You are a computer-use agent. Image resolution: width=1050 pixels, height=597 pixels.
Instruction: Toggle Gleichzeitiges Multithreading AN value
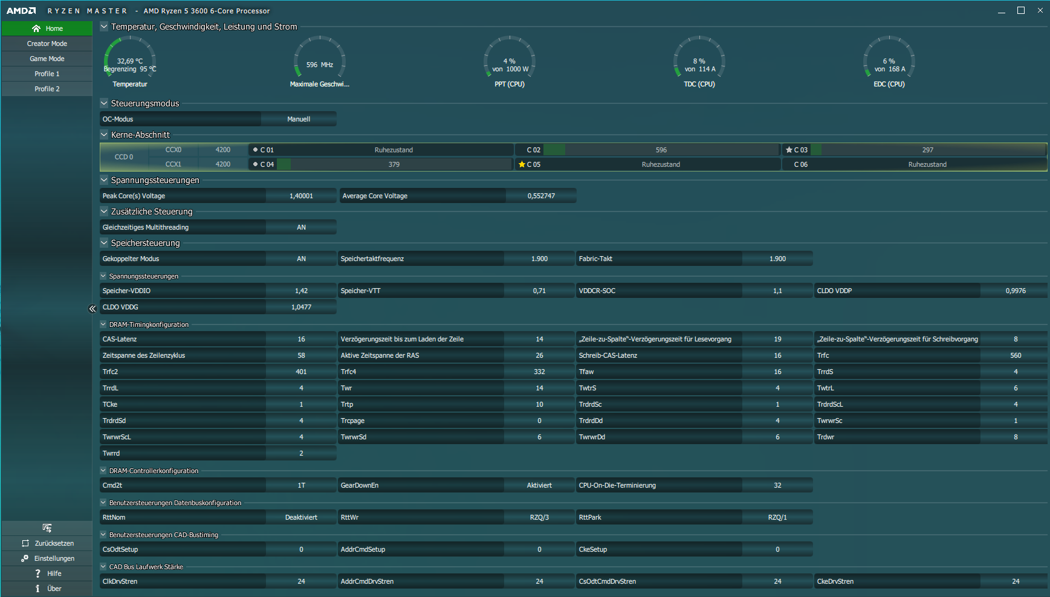(x=301, y=227)
